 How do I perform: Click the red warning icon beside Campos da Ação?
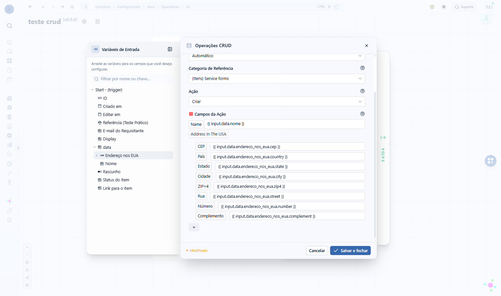[x=191, y=114]
